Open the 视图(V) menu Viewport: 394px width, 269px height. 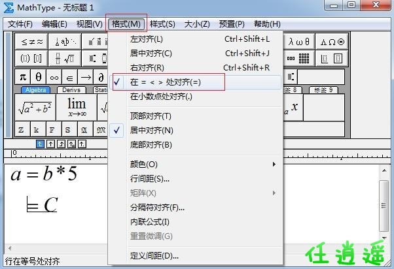90,24
